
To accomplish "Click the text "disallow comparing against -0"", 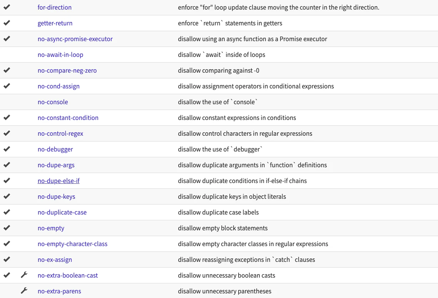I will (x=219, y=70).
